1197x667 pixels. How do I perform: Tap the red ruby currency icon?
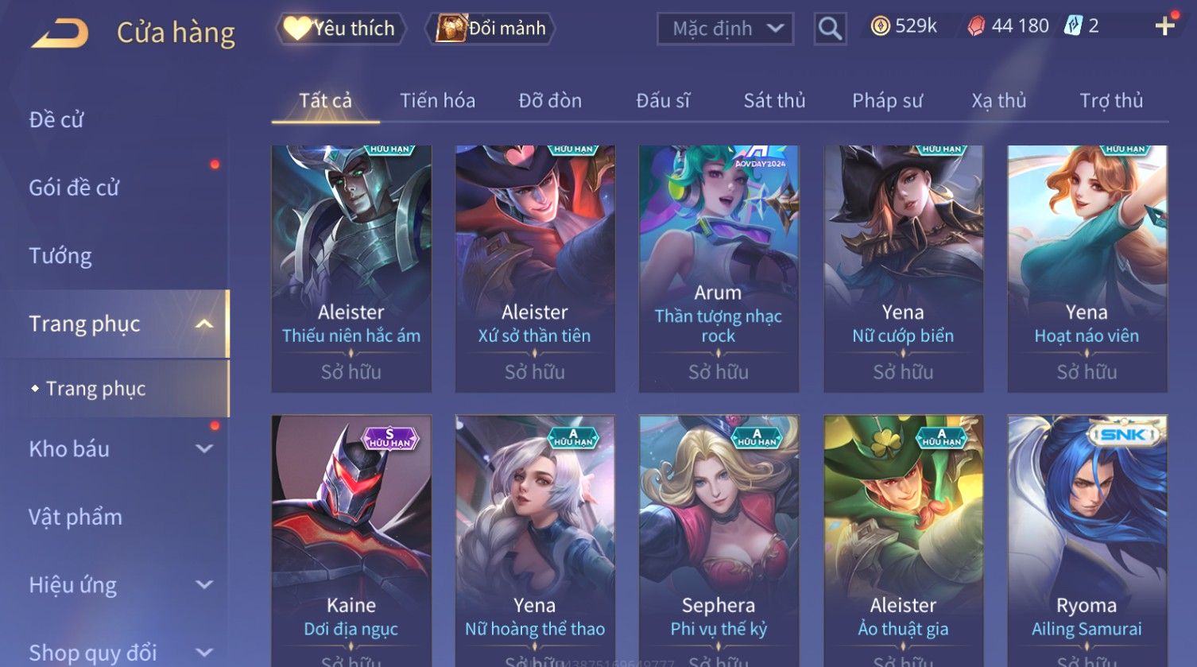click(976, 26)
